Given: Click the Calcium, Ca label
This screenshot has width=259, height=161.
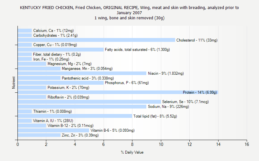Looking at the screenshot, I should (53, 31).
